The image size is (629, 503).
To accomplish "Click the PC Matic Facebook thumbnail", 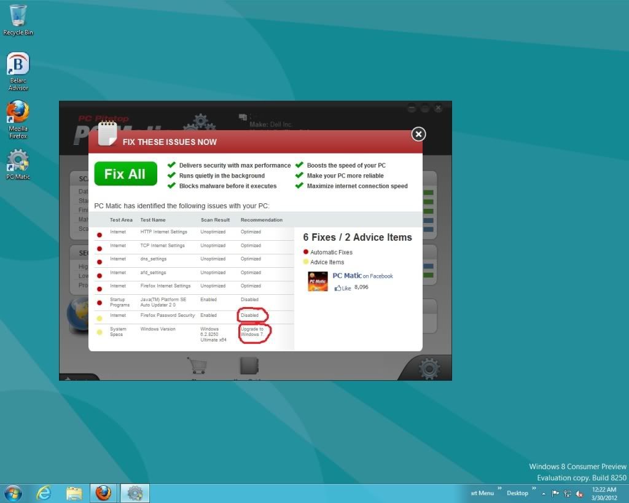I will pyautogui.click(x=318, y=281).
